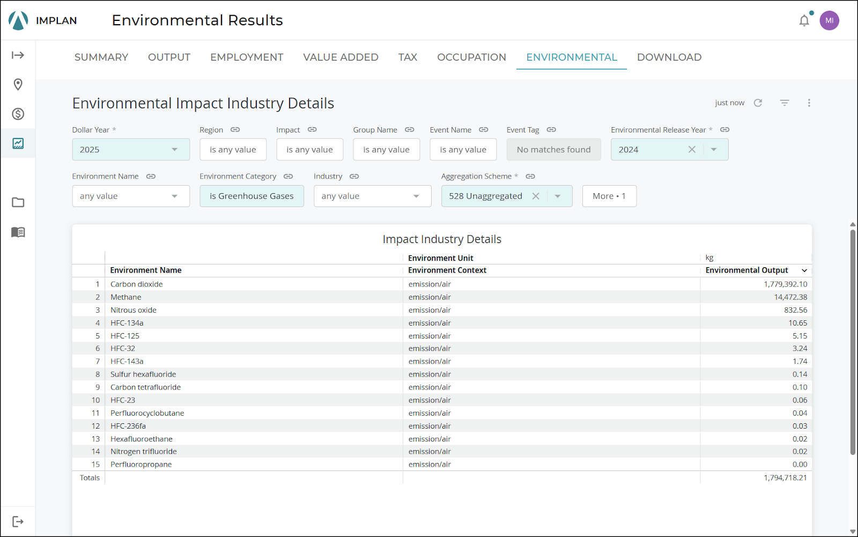Open the notification bell

pyautogui.click(x=804, y=20)
